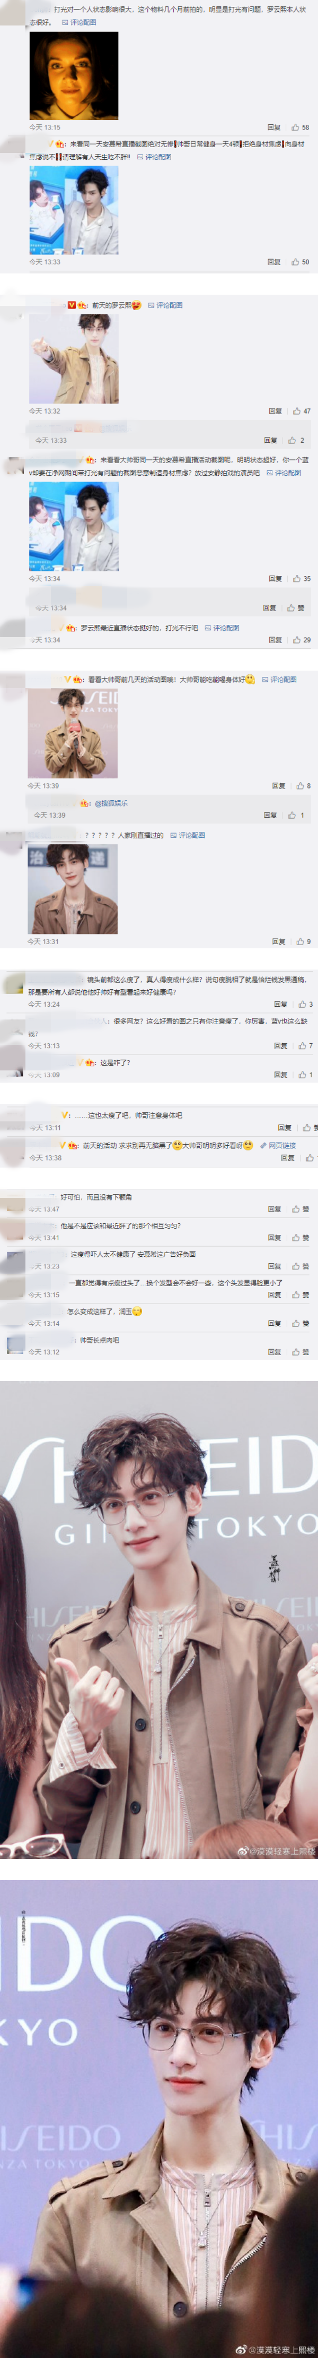Click 回复 on the 13:31 comment with 9 likes
The height and width of the screenshot is (2358, 318).
pos(279,941)
